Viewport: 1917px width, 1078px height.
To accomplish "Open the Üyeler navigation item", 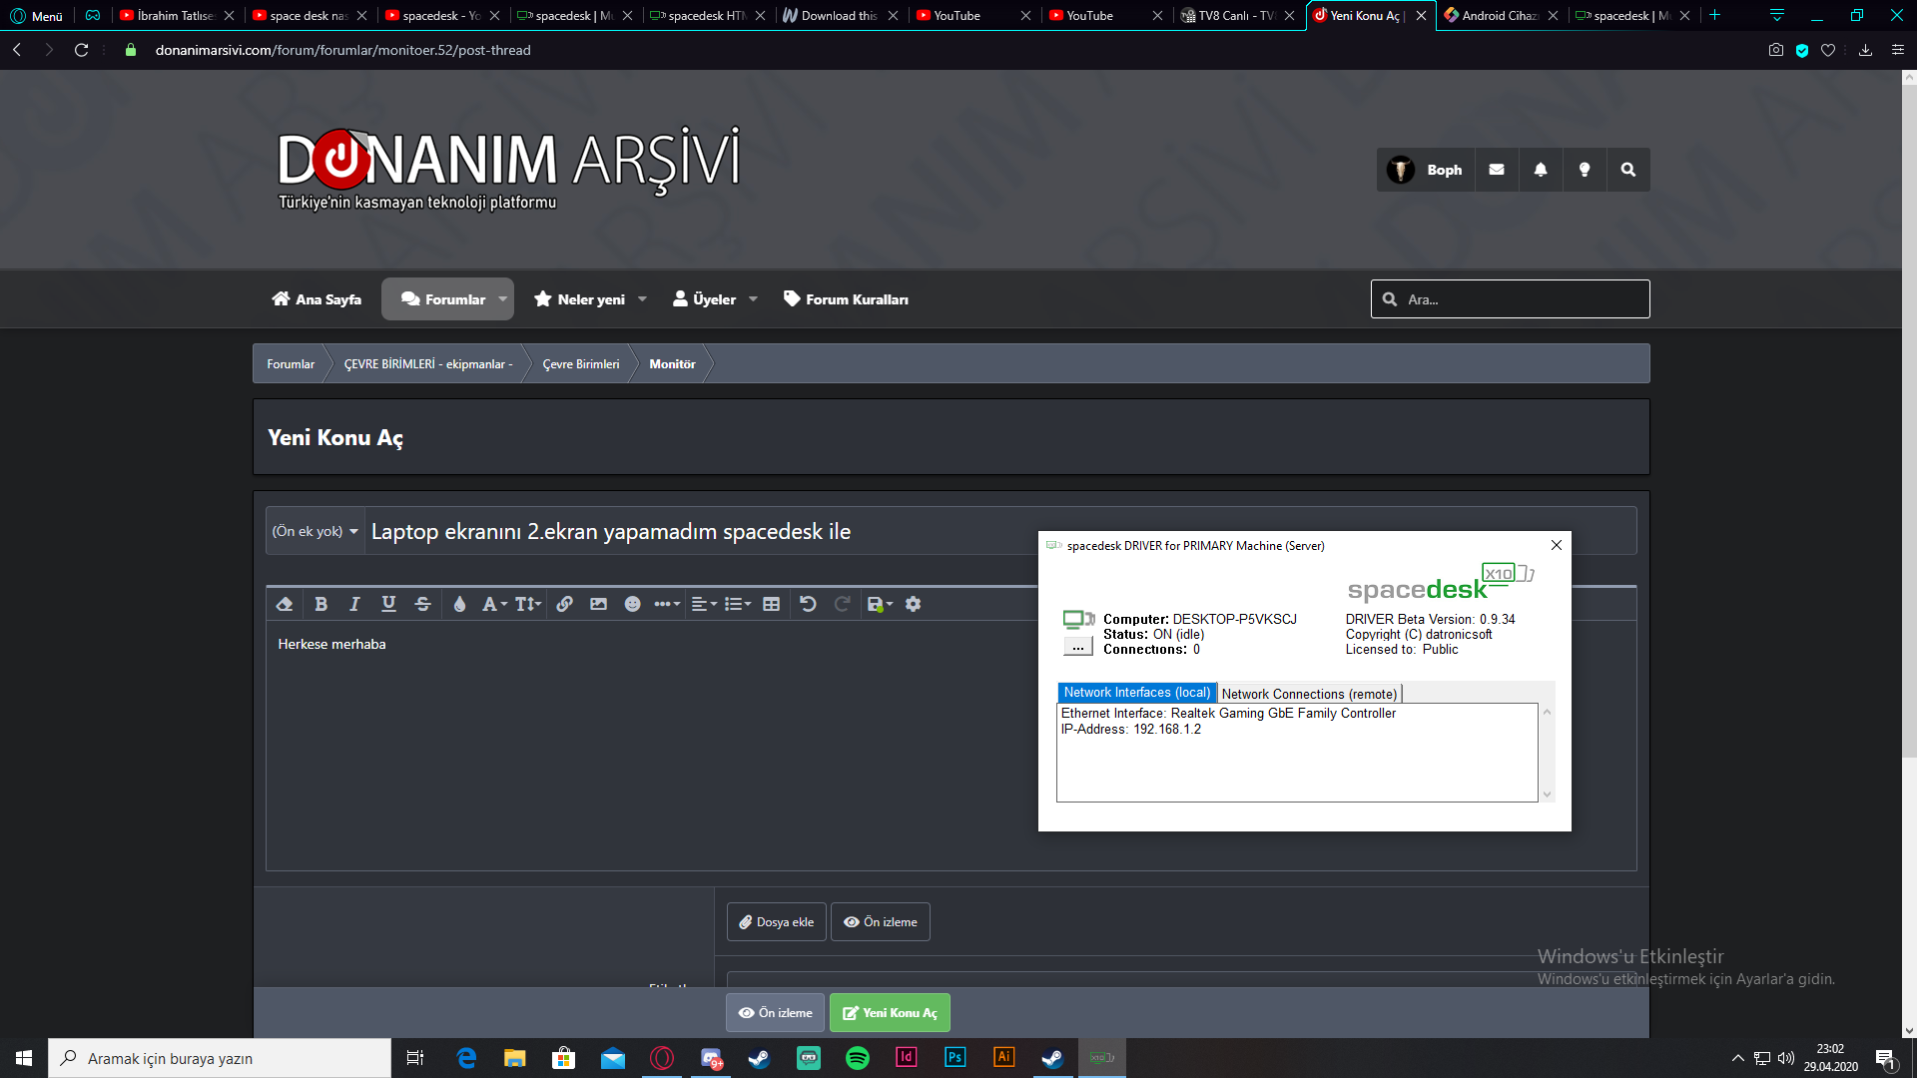I will point(704,299).
